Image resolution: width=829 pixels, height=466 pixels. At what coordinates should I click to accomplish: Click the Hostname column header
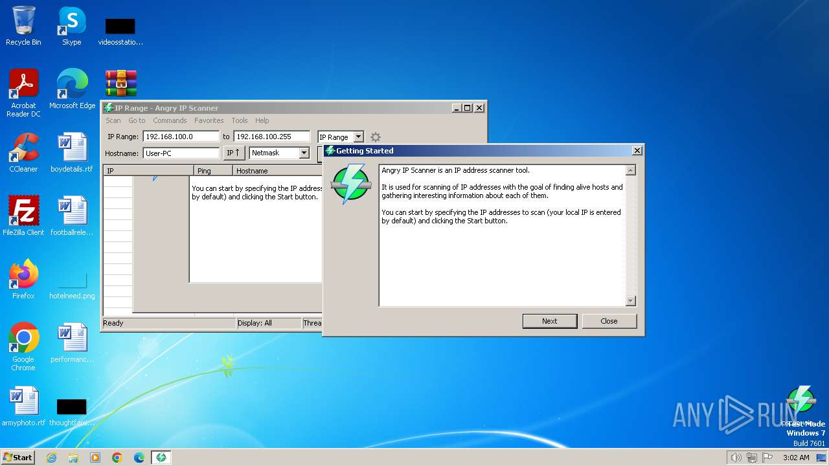pos(277,171)
